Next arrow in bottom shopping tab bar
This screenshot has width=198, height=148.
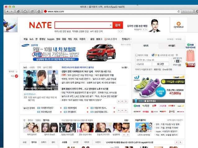point(180,142)
